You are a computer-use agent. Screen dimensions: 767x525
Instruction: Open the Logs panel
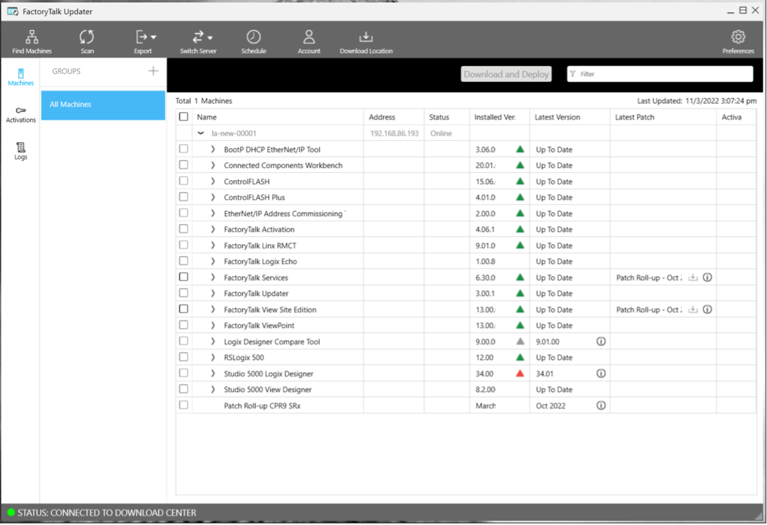(20, 150)
